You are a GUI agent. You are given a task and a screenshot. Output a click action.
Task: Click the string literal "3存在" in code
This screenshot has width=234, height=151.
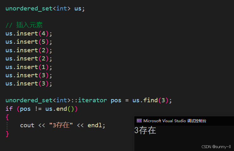[61, 125]
